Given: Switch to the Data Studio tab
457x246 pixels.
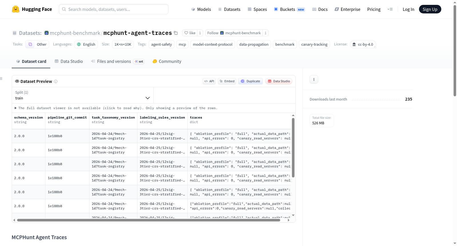Looking at the screenshot, I should (69, 61).
